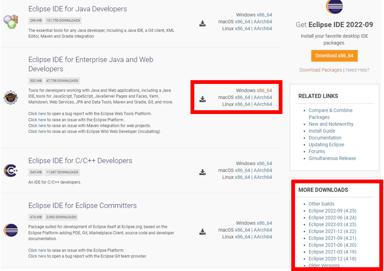Open Eclipse IDE for Java Developers title
The height and width of the screenshot is (271, 384).
(x=78, y=9)
